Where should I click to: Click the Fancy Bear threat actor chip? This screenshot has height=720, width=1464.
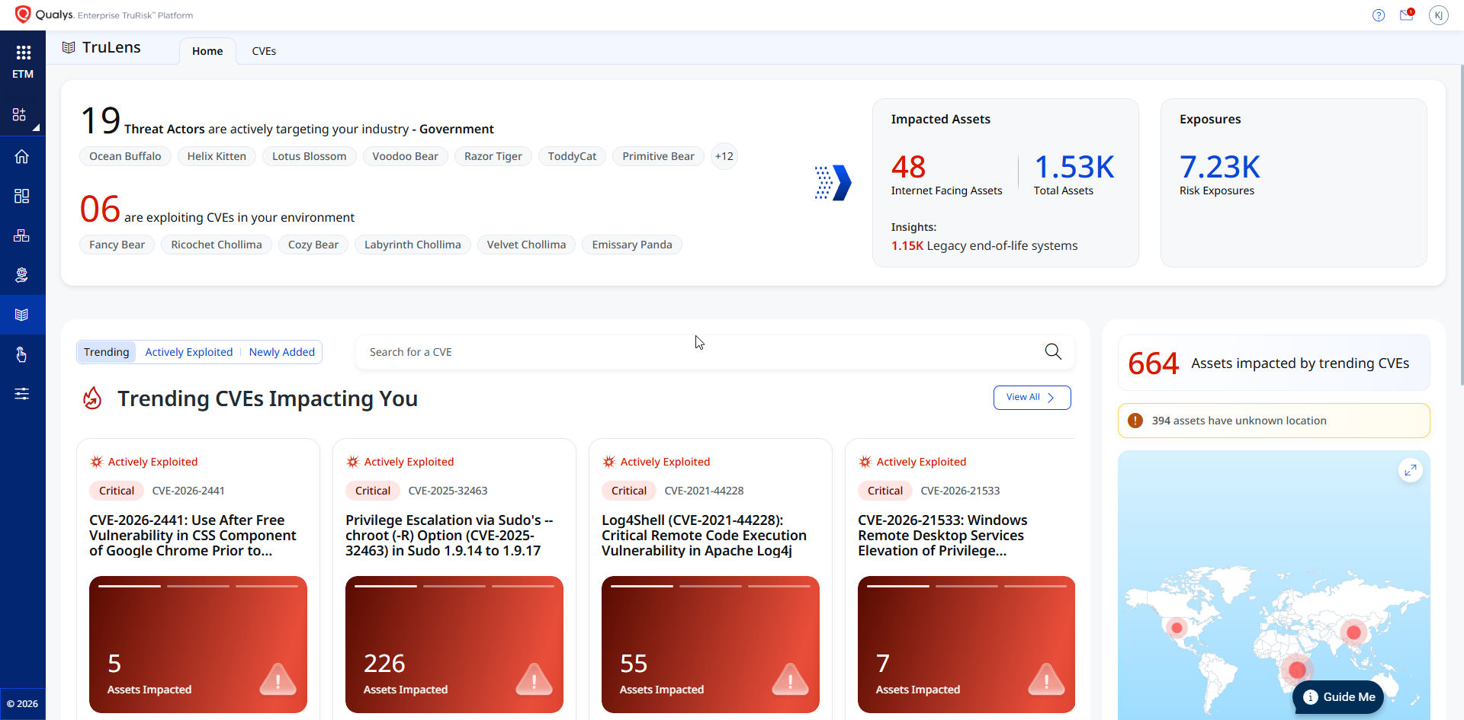click(117, 245)
